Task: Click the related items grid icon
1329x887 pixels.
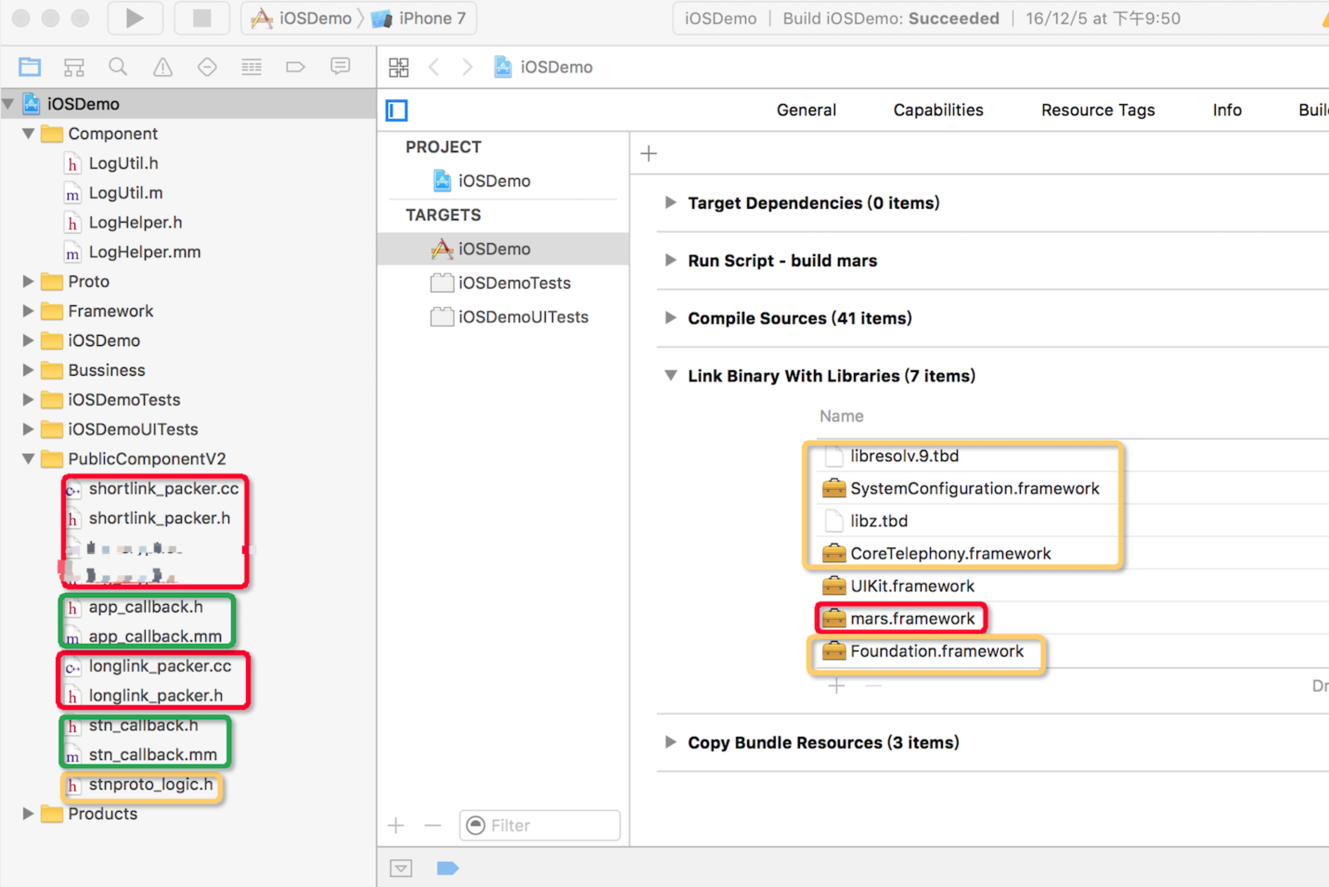Action: pos(398,67)
